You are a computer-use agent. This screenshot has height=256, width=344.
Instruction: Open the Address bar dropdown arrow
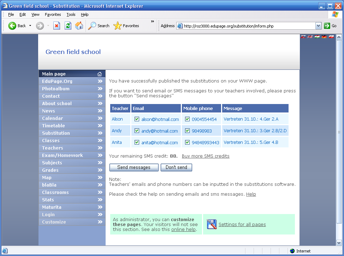click(318, 26)
